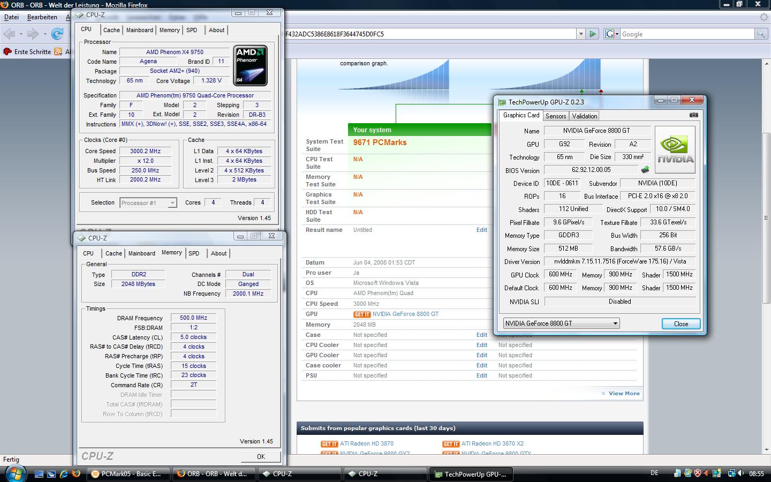
Task: Select the SPD tab in upper CPU-Z window
Action: pyautogui.click(x=192, y=31)
